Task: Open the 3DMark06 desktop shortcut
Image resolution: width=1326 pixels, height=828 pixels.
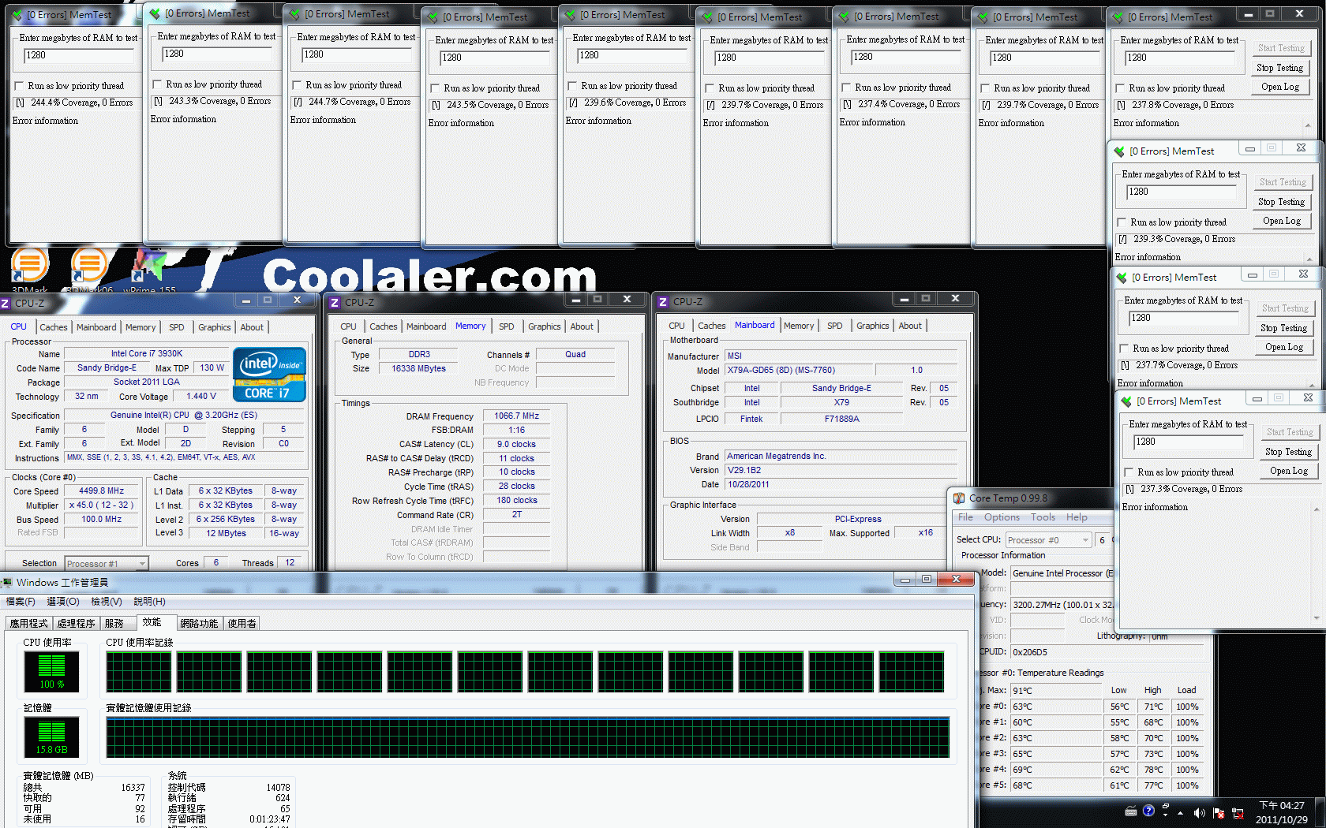Action: [88, 267]
